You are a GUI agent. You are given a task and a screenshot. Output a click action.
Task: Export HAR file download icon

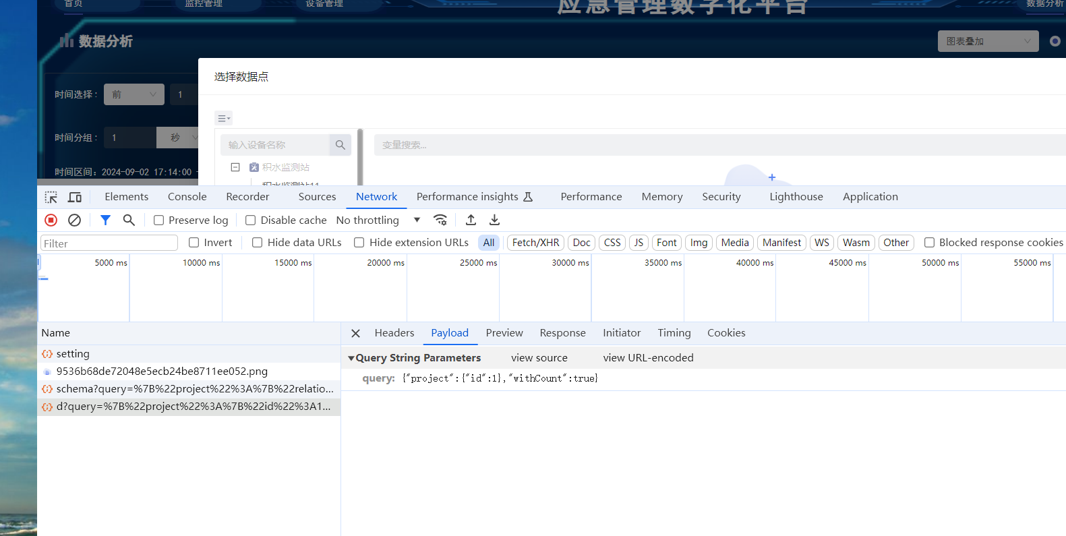[494, 220]
